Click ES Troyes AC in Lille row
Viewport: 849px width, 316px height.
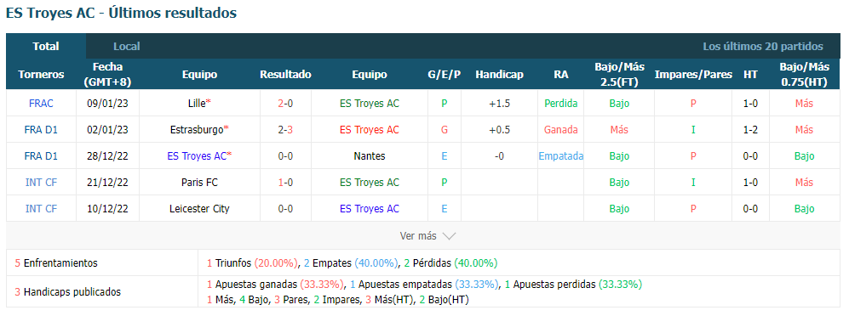[370, 103]
